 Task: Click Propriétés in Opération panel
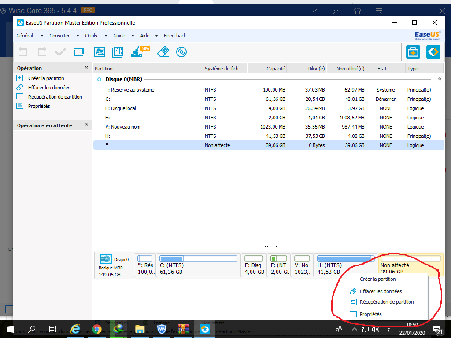[x=39, y=106]
